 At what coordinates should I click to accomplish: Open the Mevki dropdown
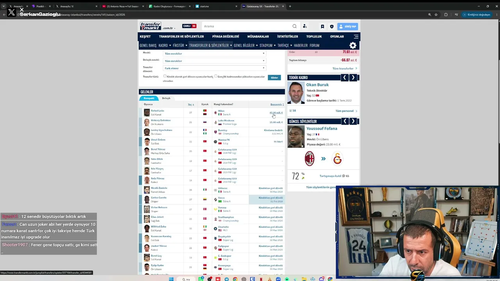tap(214, 53)
